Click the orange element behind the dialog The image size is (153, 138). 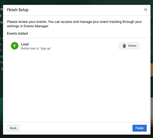click(152, 70)
